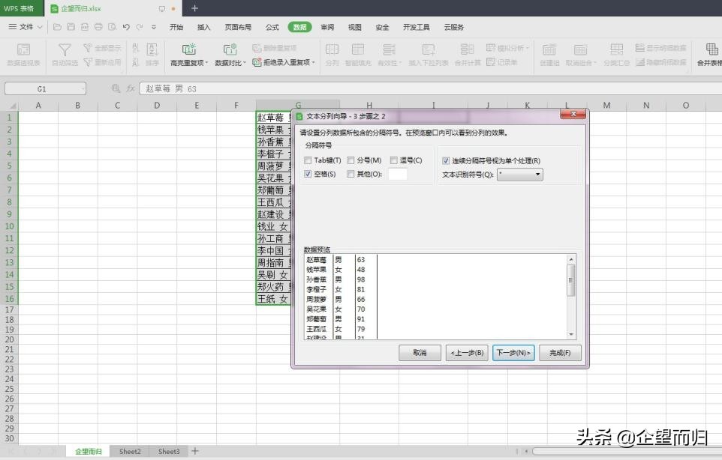Click the print icon in quick toolbar
This screenshot has width=722, height=460.
[x=98, y=27]
